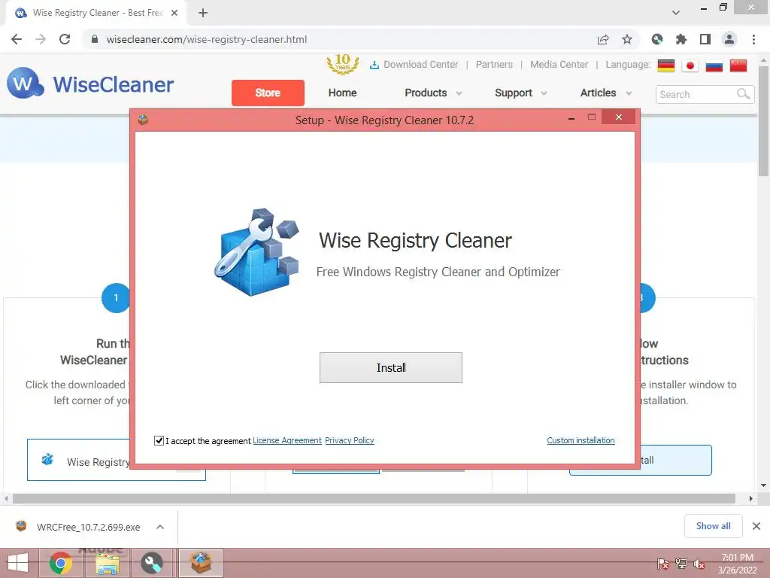The width and height of the screenshot is (770, 578).
Task: Click the Install button in setup window
Action: pyautogui.click(x=390, y=367)
